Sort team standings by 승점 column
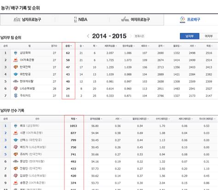This screenshot has width=218, height=190. pyautogui.click(x=69, y=46)
